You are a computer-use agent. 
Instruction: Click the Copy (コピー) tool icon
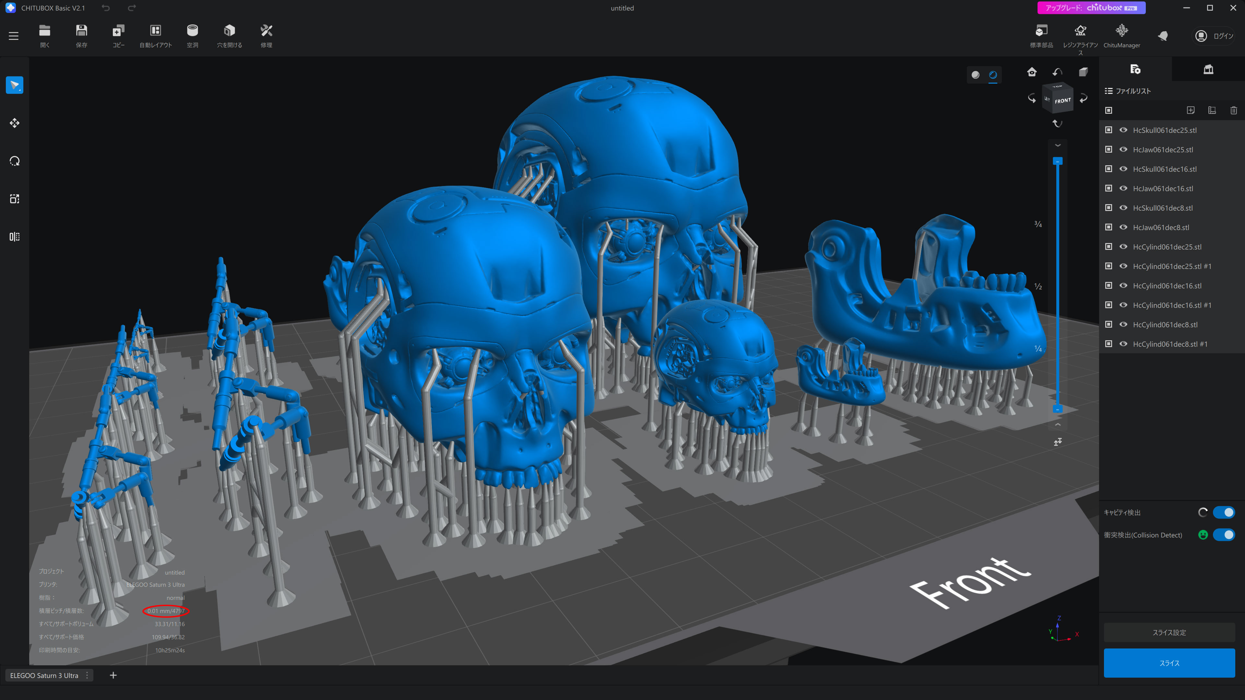click(x=118, y=36)
